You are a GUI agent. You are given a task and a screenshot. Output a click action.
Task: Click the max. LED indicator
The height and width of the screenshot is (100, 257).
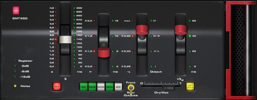coord(133,21)
